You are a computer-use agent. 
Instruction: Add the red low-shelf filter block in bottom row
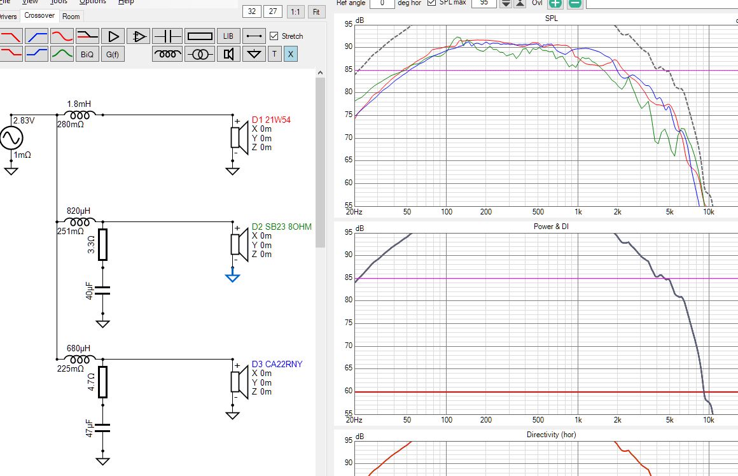click(10, 54)
